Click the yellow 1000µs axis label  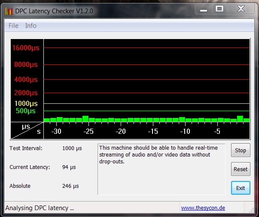(x=26, y=103)
